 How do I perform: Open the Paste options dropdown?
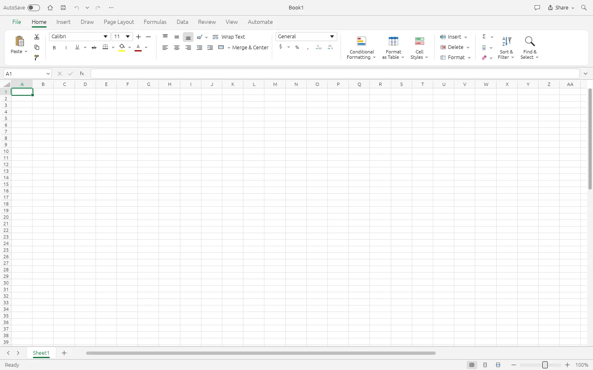coord(26,52)
